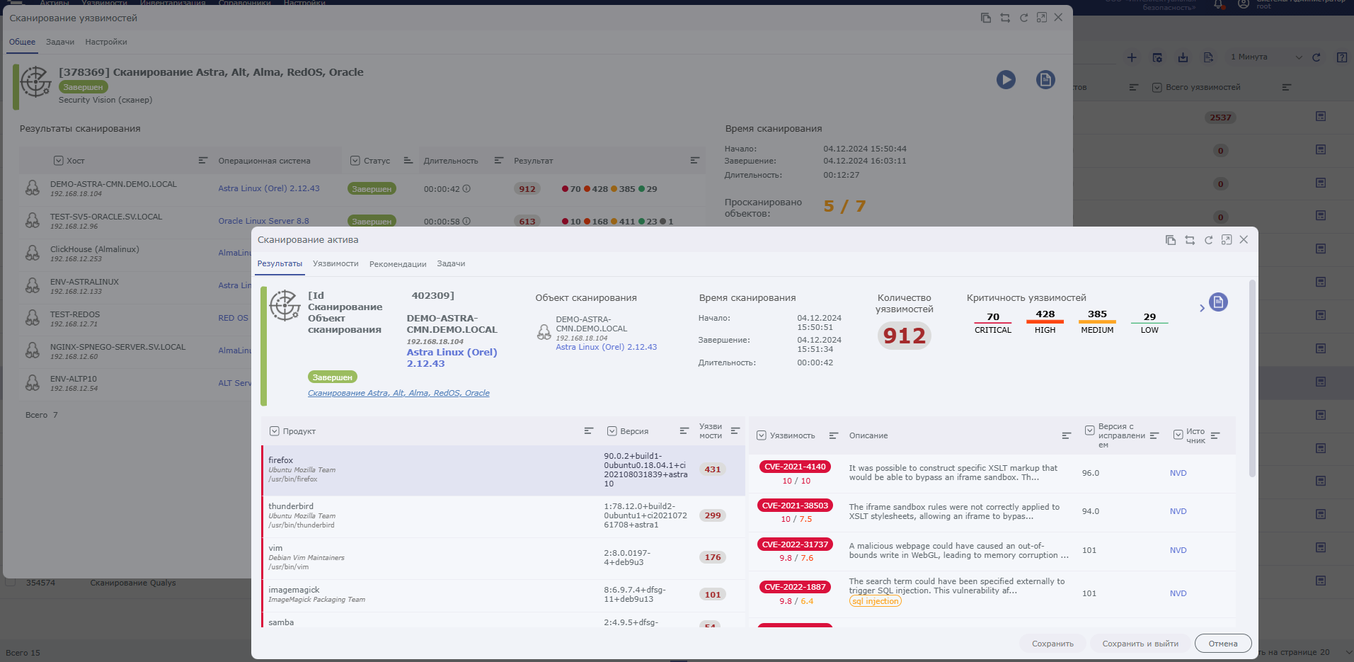Click the Отмена button
Image resolution: width=1354 pixels, height=662 pixels.
(1223, 644)
